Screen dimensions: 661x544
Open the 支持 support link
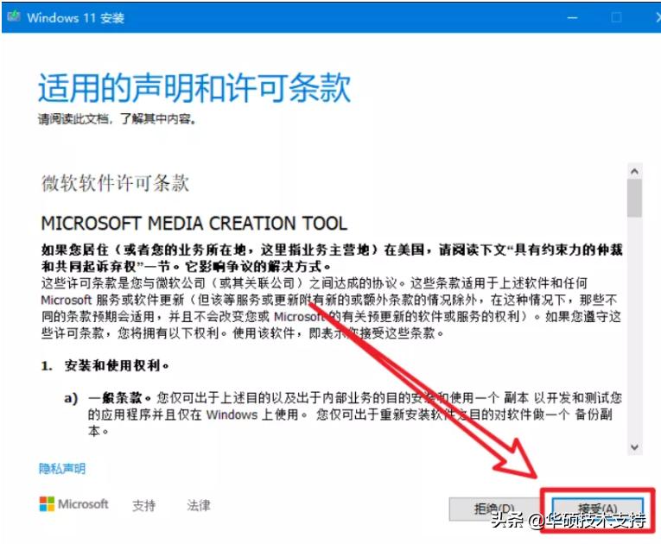click(143, 505)
